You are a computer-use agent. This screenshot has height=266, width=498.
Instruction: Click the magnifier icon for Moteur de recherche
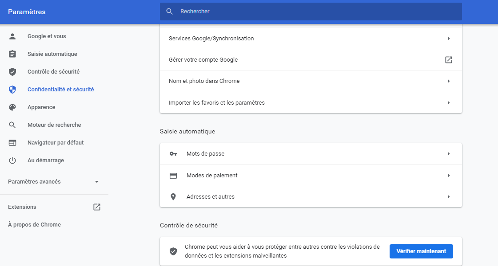click(x=12, y=125)
